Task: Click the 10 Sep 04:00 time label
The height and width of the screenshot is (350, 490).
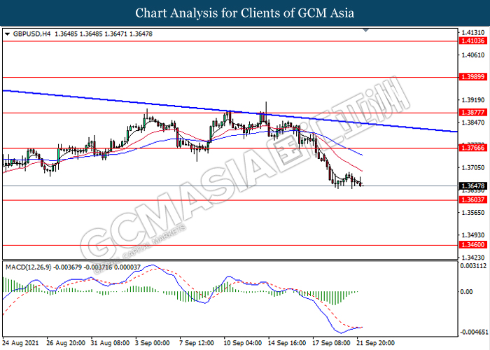Action: [x=243, y=343]
